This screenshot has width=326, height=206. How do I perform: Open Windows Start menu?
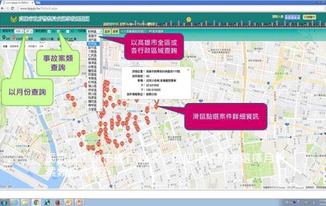[4, 202]
